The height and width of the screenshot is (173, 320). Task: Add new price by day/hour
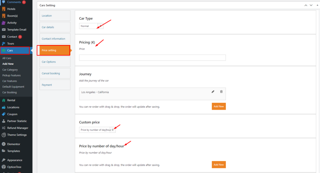point(218,165)
